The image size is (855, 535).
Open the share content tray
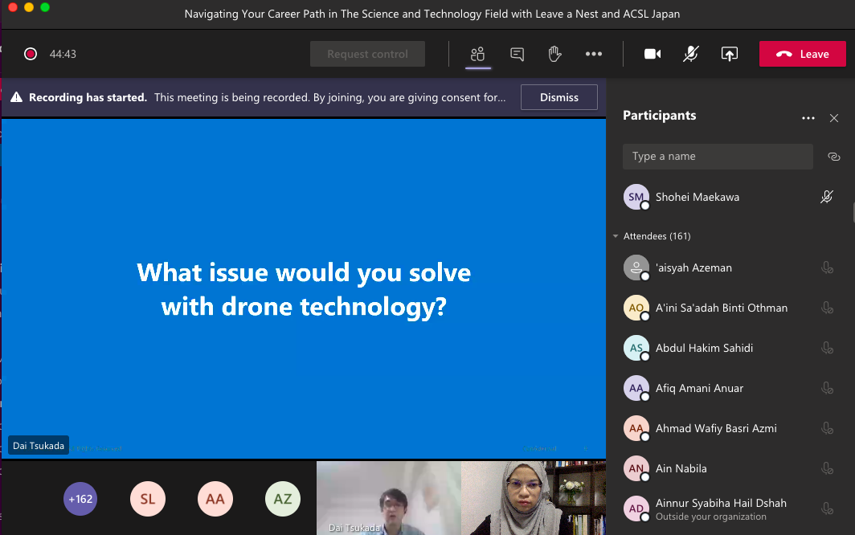coord(729,54)
